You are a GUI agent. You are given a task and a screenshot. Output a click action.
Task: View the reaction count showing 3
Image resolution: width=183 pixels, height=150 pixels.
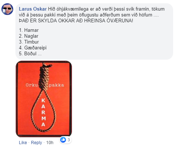click(x=69, y=140)
